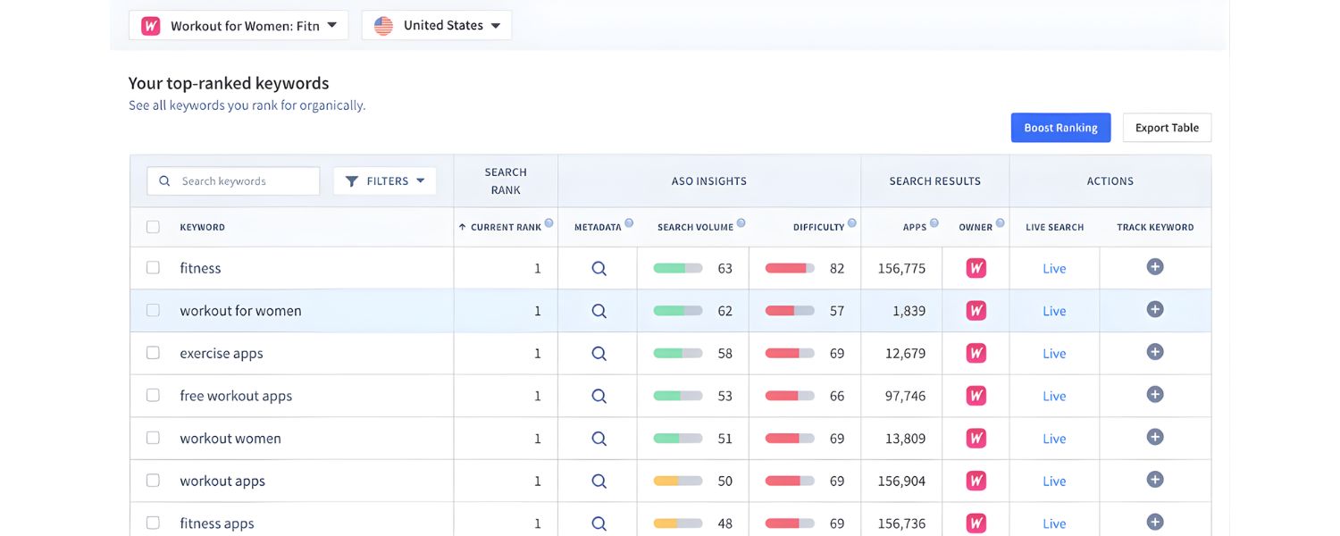This screenshot has width=1340, height=536.
Task: Open Export Table
Action: pyautogui.click(x=1167, y=127)
